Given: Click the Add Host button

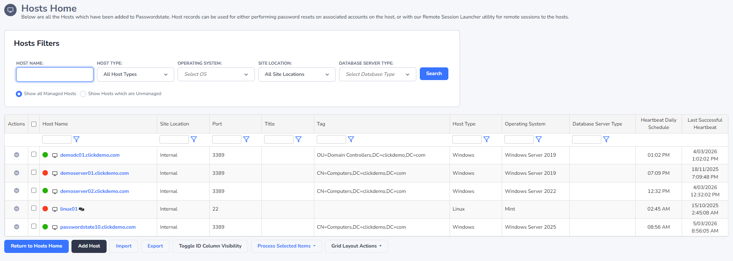Looking at the screenshot, I should click(x=89, y=246).
